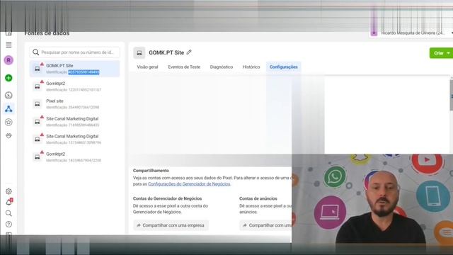Click Compartilhar com uma empresa button
453x255 pixels.
pyautogui.click(x=171, y=225)
